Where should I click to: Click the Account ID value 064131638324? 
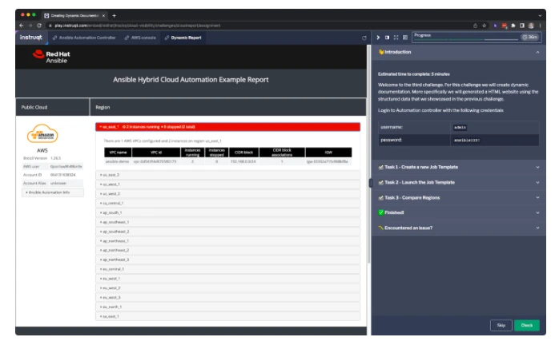click(62, 175)
